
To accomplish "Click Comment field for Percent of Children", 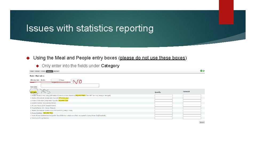I will [192, 103].
